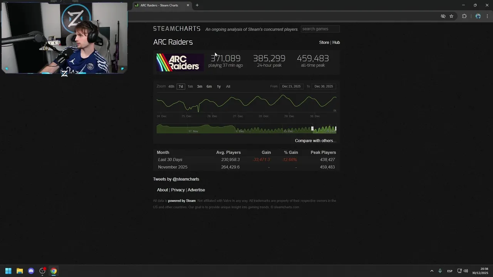This screenshot has height=277, width=493.
Task: Click the Chrome taskbar icon
Action: click(x=54, y=271)
